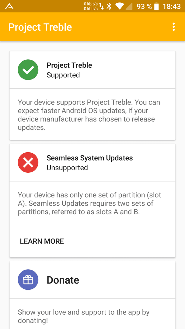185x329 pixels.
Task: Tap the cellular signal triangle icon
Action: (x=129, y=6)
